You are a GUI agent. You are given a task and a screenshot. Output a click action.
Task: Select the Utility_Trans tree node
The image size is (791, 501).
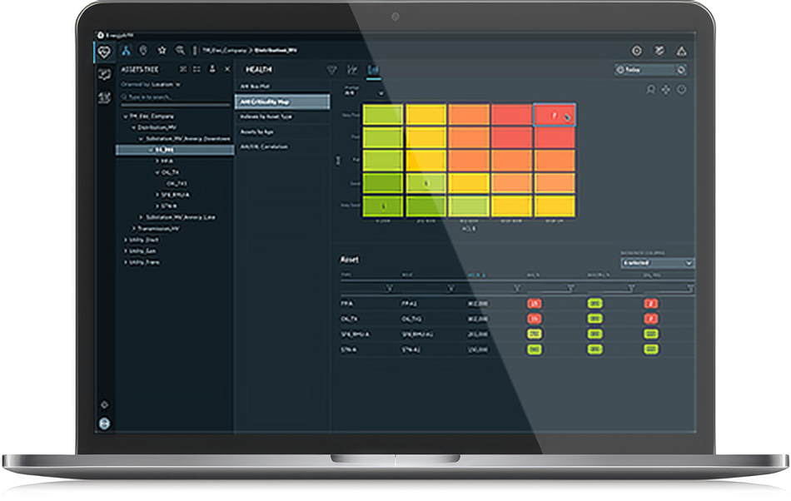[x=144, y=262]
